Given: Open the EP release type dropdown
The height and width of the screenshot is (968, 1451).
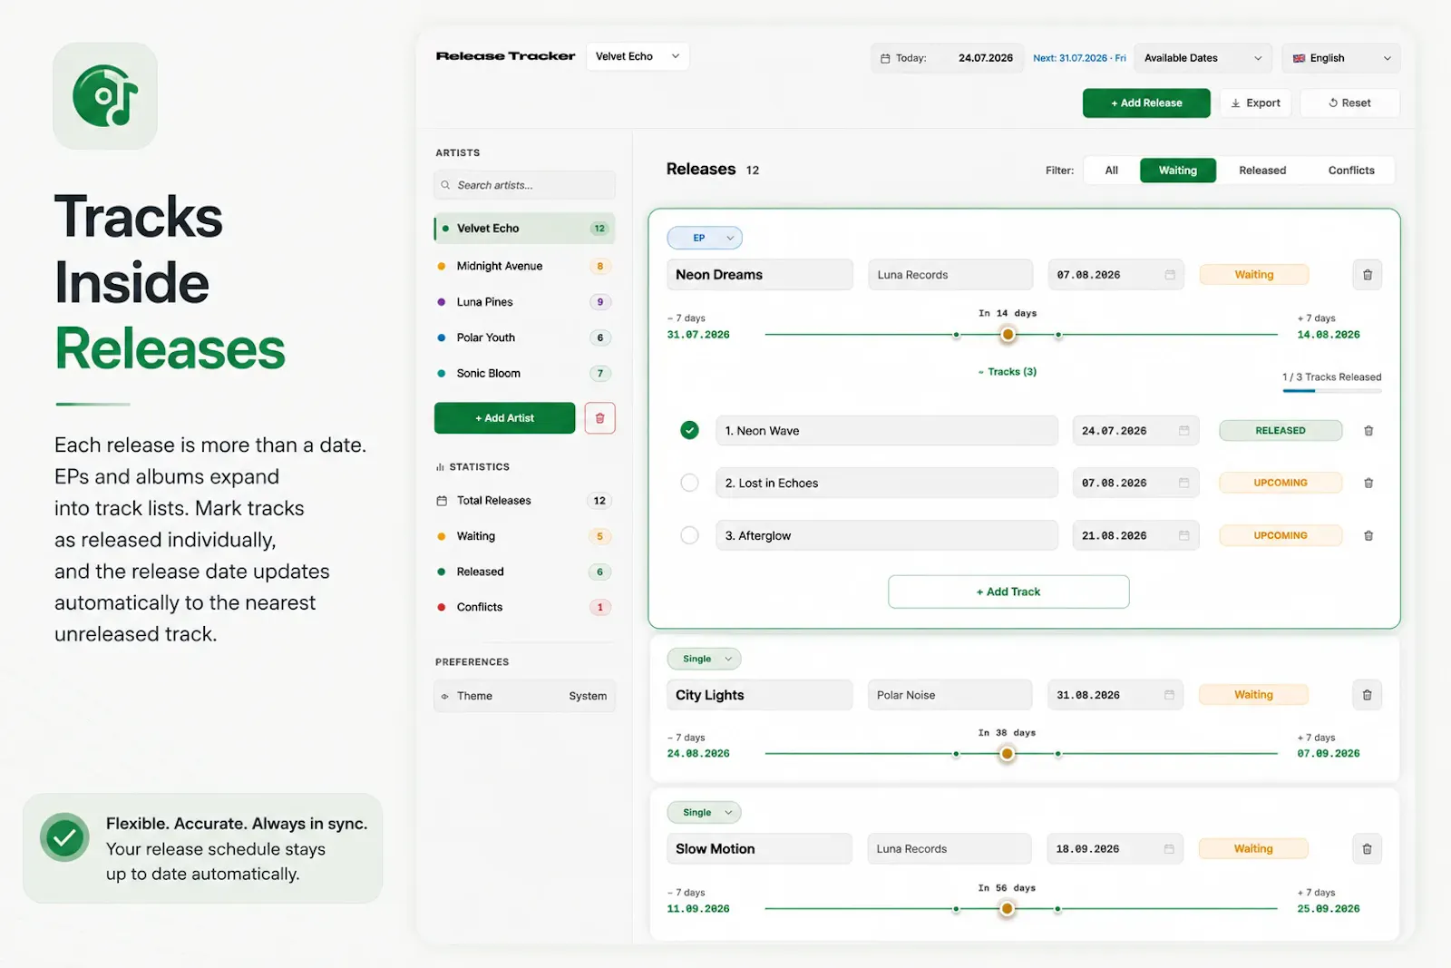Looking at the screenshot, I should pyautogui.click(x=705, y=238).
